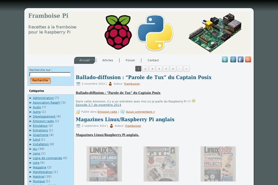Open the Ligne de commande category
278x185 pixels.
(x=47, y=158)
